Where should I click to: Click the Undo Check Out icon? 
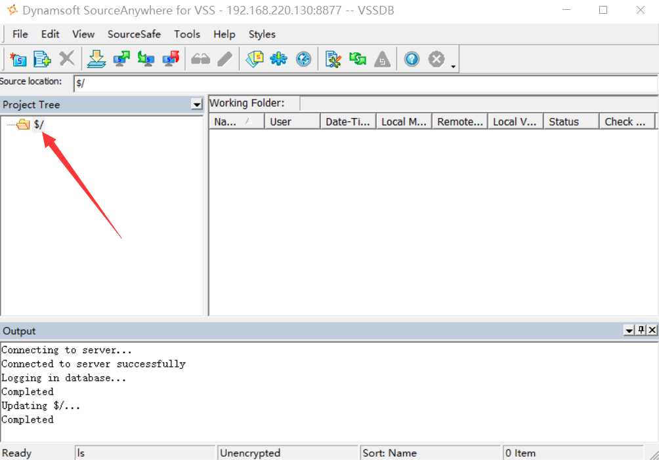tap(171, 59)
